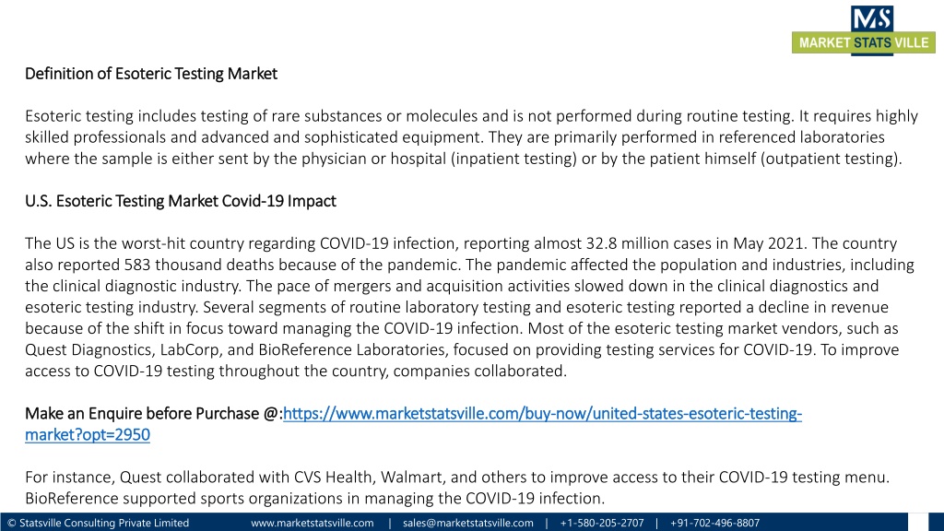Click the paragraph beginning Esoteric testing includes
The image size is (944, 531).
pyautogui.click(x=471, y=137)
